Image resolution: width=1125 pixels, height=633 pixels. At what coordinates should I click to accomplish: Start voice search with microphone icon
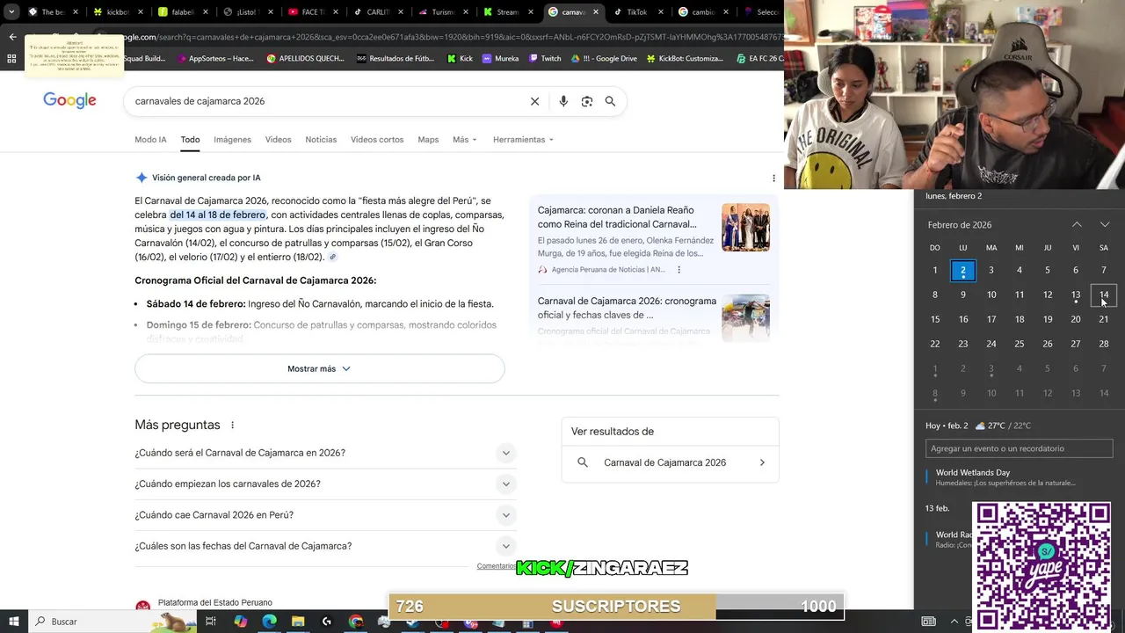point(563,101)
